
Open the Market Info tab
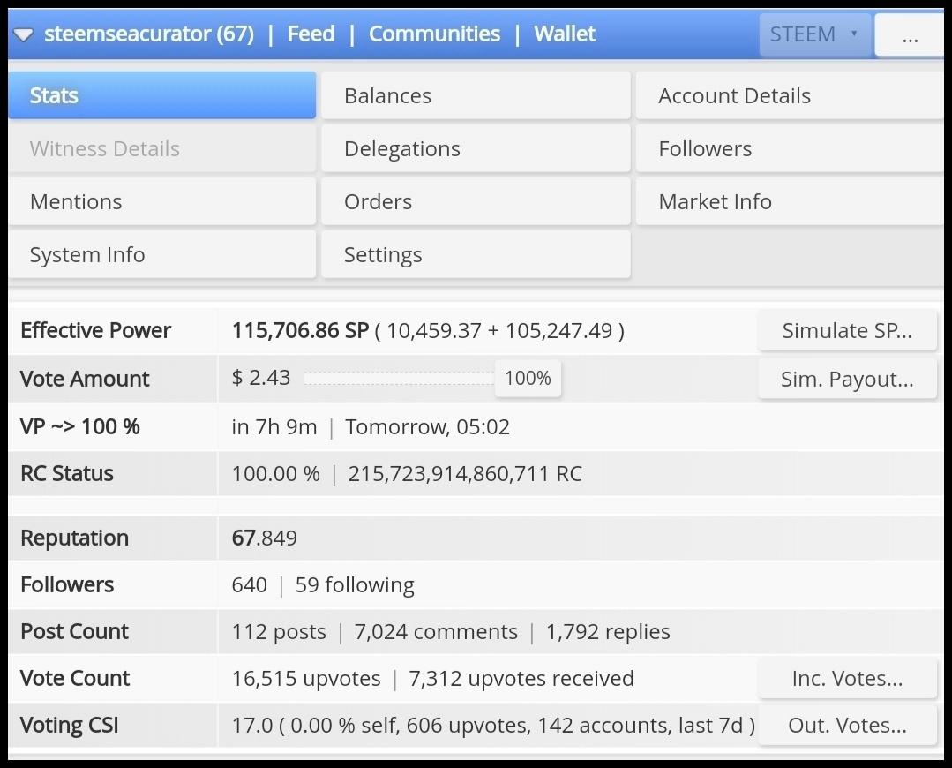[790, 201]
